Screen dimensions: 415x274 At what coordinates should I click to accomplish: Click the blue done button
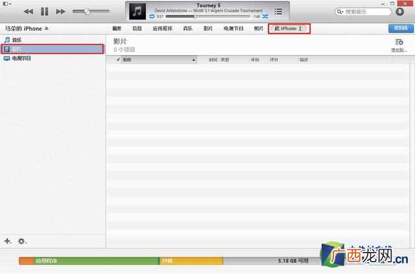tap(401, 29)
